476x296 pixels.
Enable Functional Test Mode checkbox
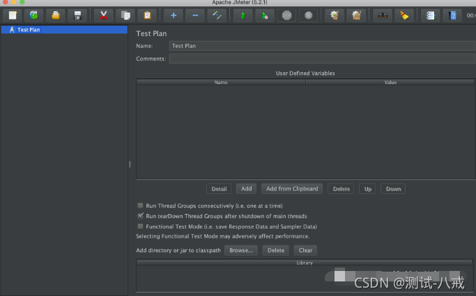pyautogui.click(x=140, y=226)
